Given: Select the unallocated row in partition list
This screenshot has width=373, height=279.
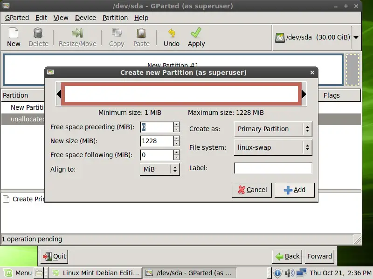Looking at the screenshot, I should point(23,119).
